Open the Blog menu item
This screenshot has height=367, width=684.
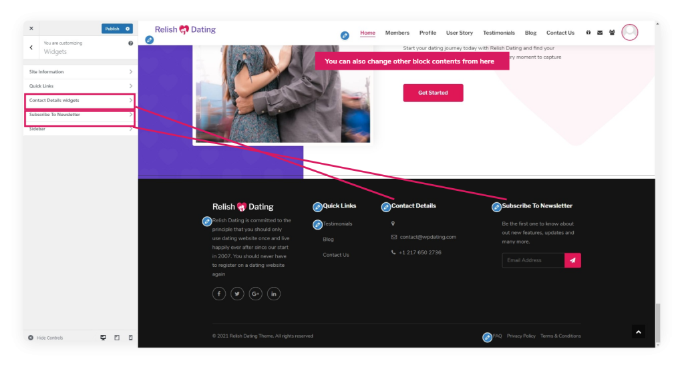pos(530,33)
